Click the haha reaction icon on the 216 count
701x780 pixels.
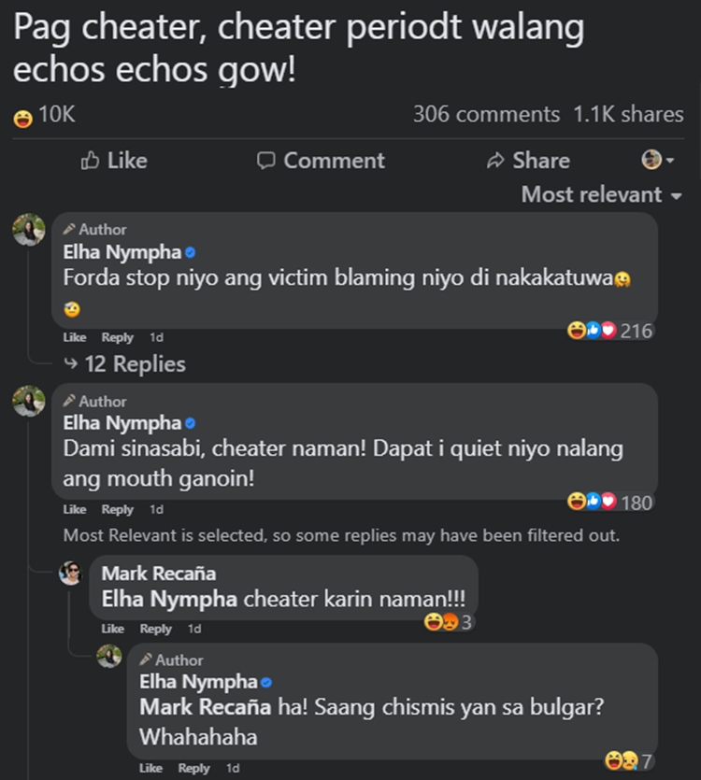[x=577, y=330]
